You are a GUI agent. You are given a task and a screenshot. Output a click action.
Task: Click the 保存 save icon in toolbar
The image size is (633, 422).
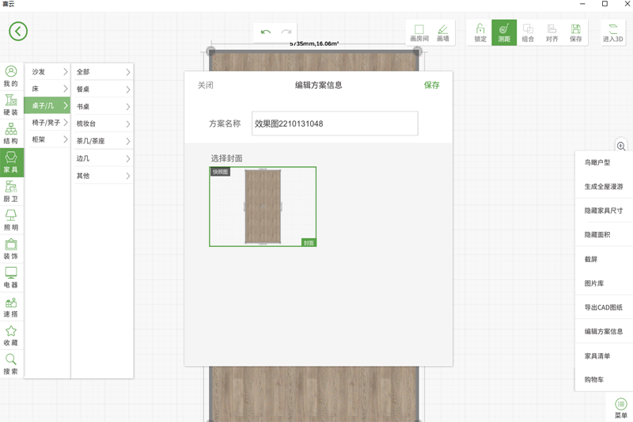click(575, 32)
